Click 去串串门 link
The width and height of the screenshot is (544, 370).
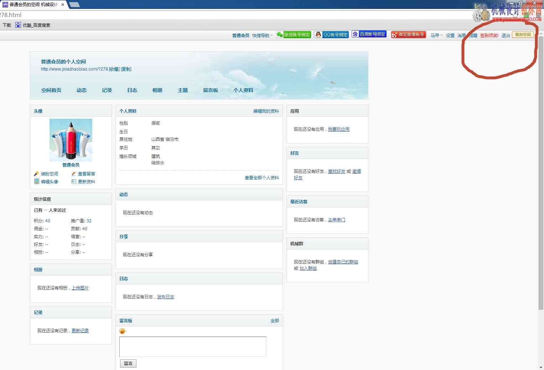tap(336, 220)
